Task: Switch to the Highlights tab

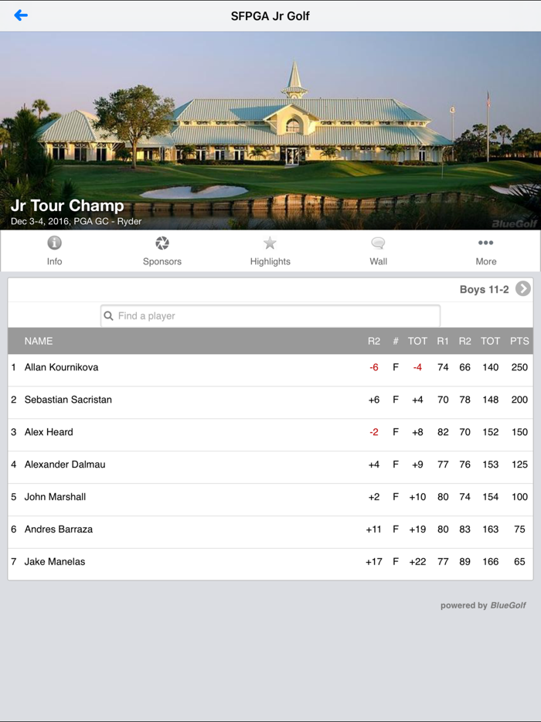Action: 270,250
